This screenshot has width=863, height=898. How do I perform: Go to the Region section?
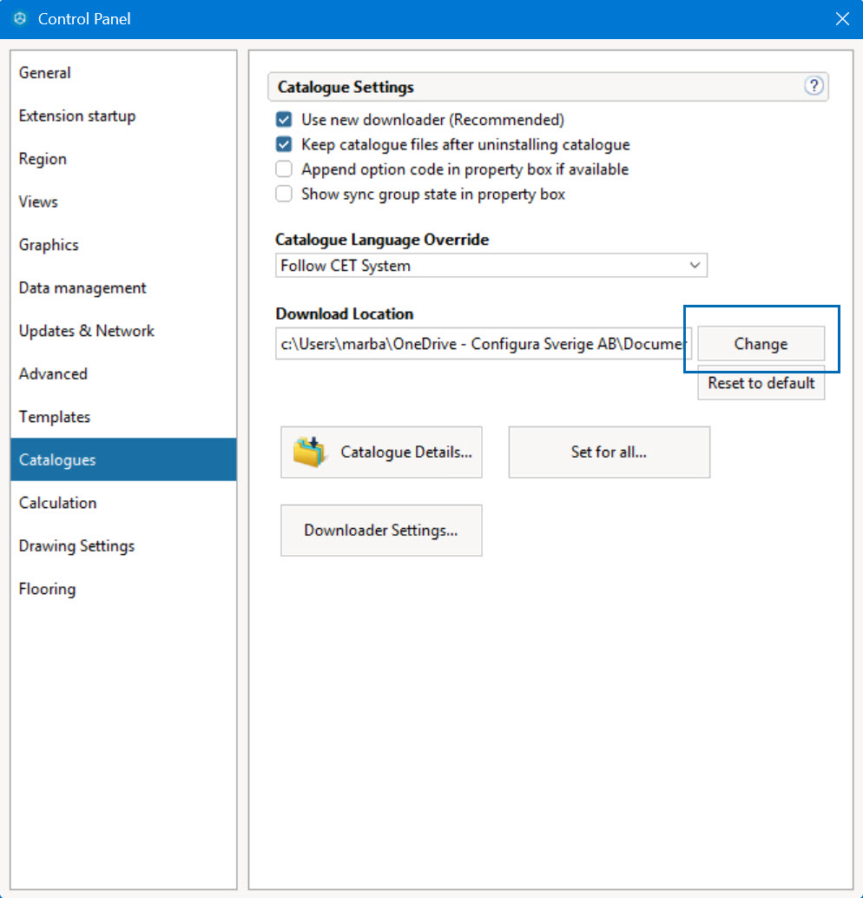point(123,159)
